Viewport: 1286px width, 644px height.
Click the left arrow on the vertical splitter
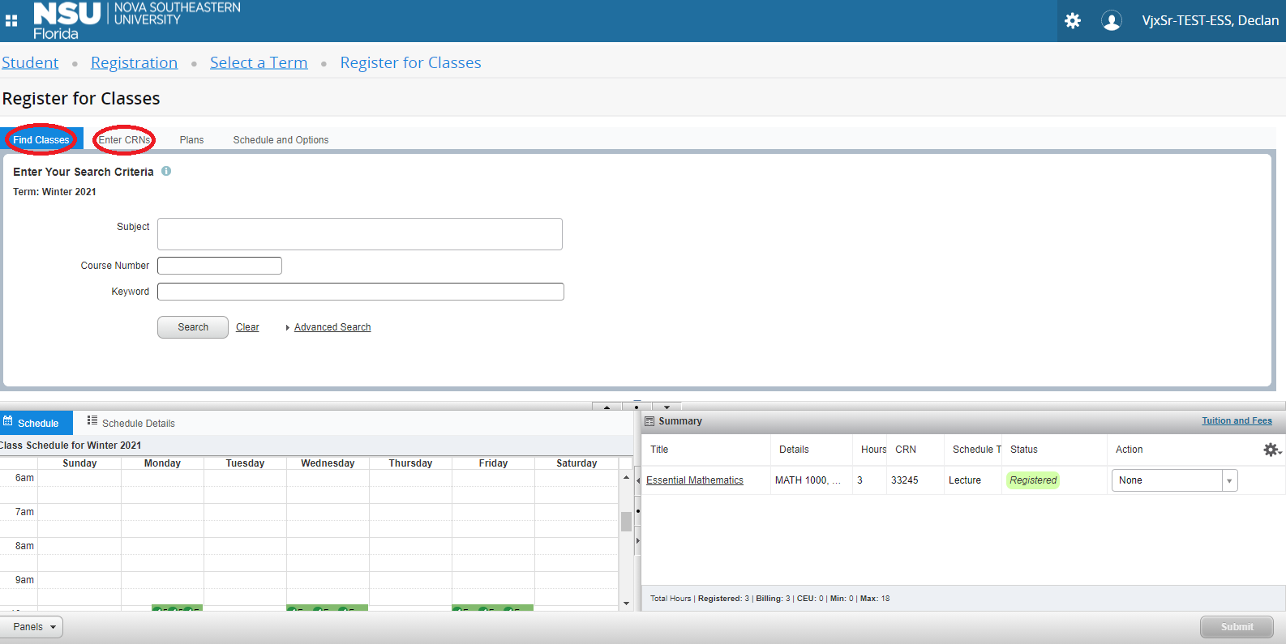tap(637, 481)
